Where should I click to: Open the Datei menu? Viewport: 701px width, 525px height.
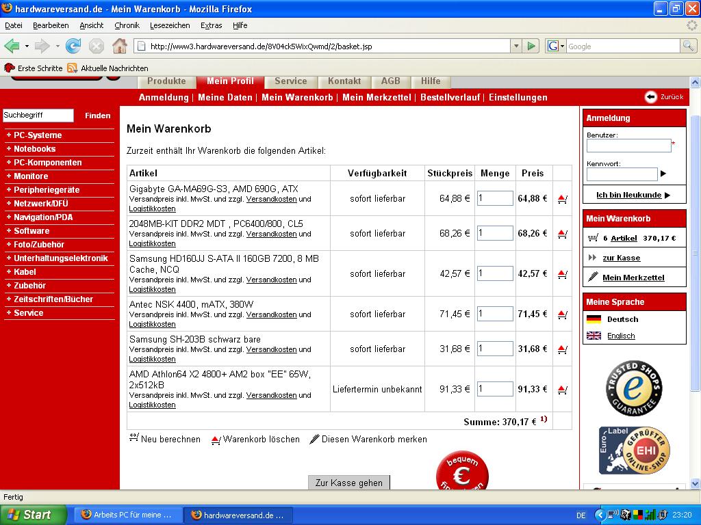[x=14, y=25]
